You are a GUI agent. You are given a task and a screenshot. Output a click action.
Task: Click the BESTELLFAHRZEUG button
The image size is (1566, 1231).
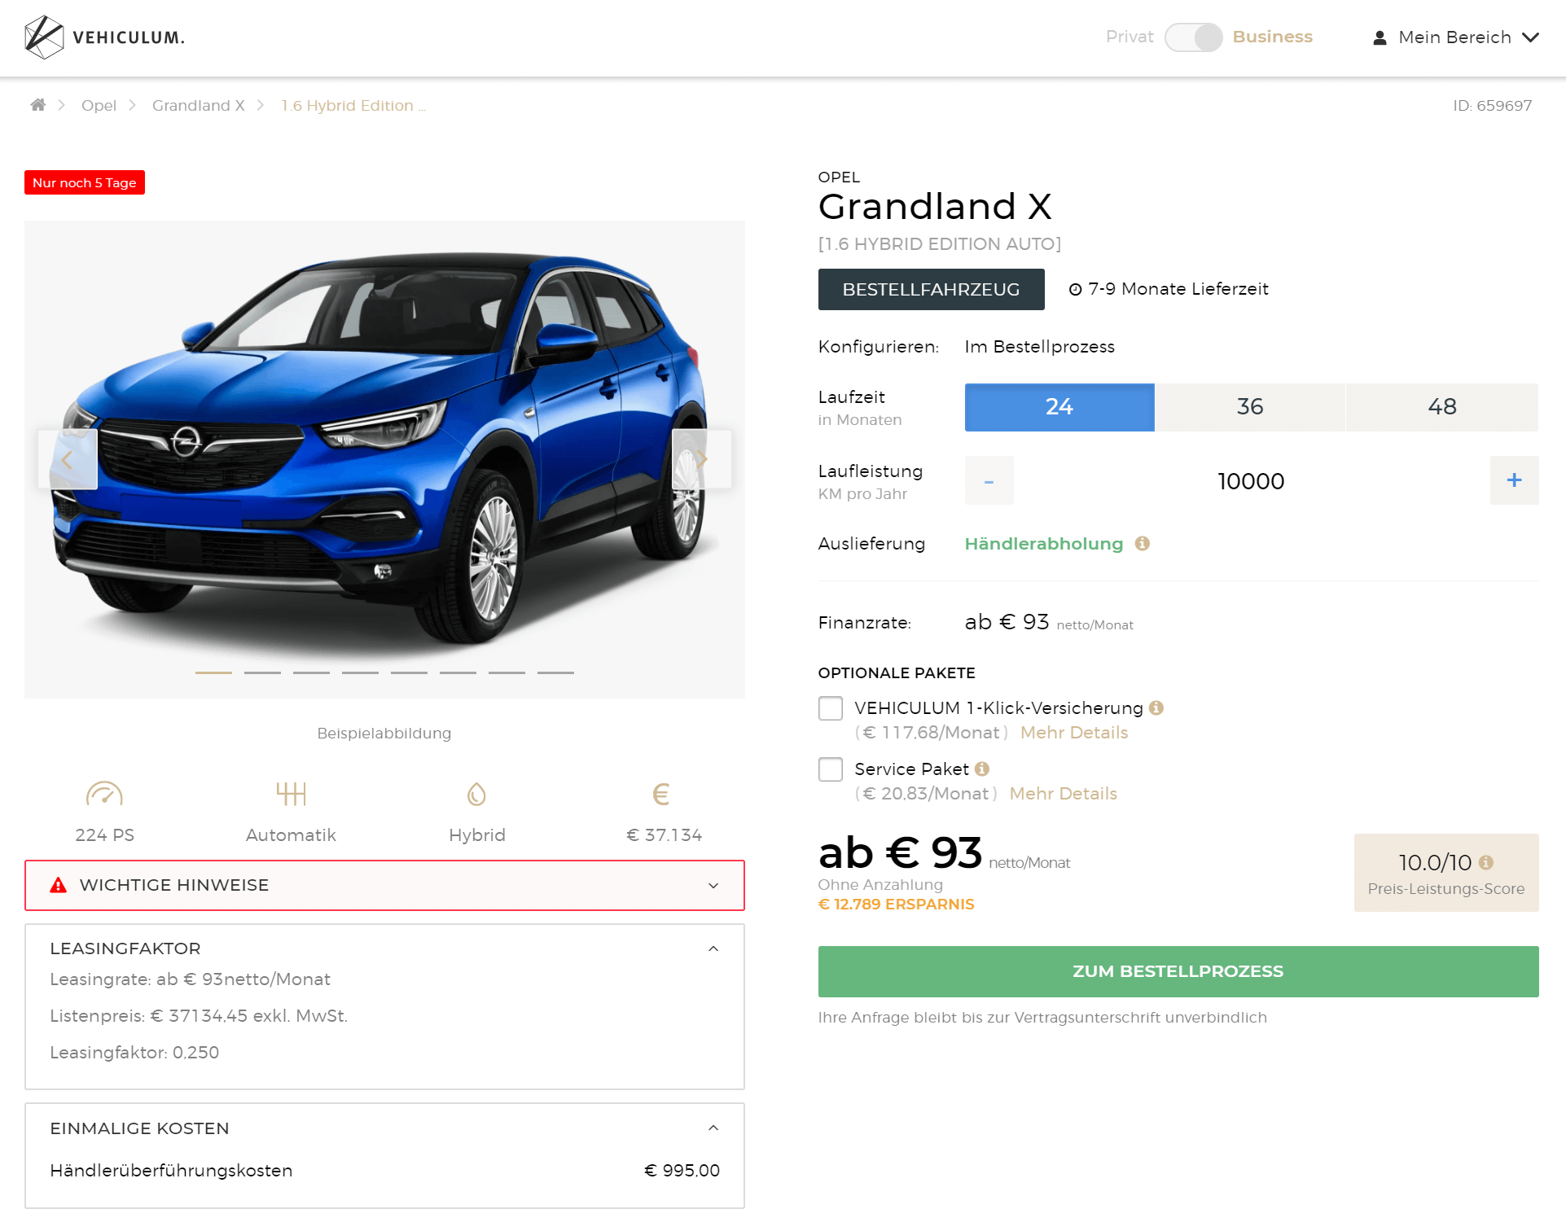point(931,289)
